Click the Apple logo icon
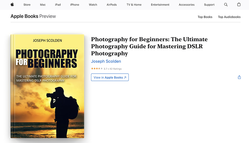Image resolution: width=249 pixels, height=143 pixels. pyautogui.click(x=12, y=5)
